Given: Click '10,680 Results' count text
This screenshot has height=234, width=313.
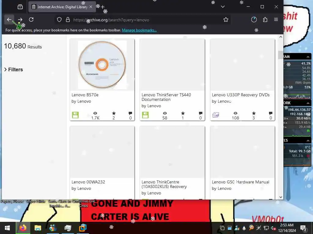Looking at the screenshot, I should 23,46.
